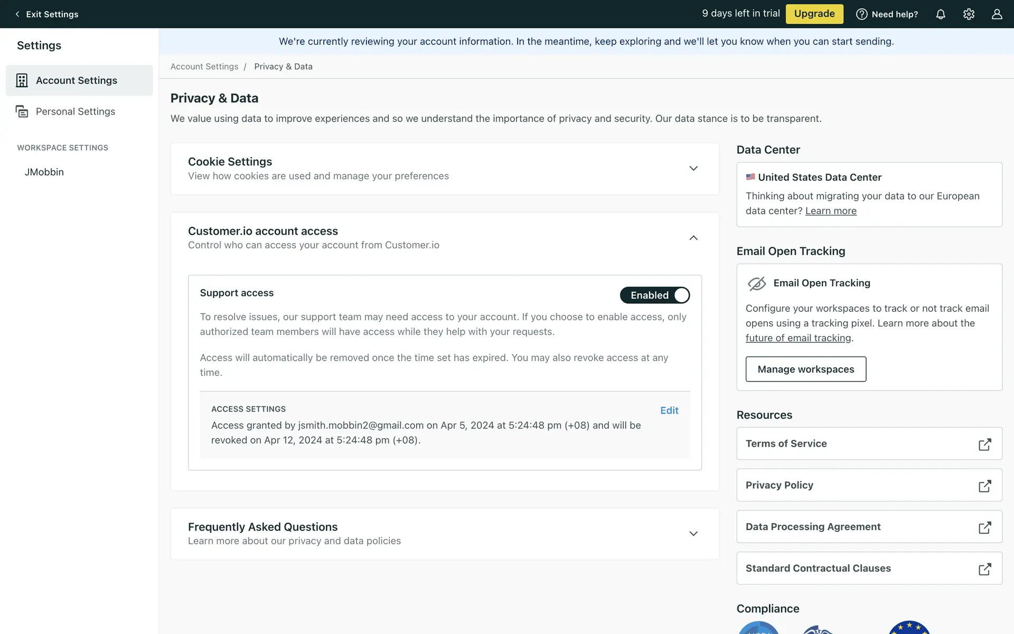
Task: Click the Data Processing Agreement external icon
Action: 984,527
